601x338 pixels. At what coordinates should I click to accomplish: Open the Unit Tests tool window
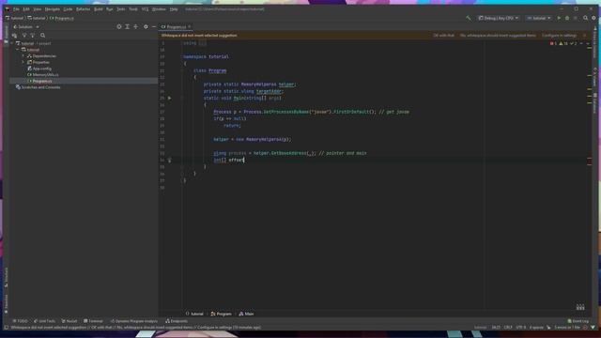pyautogui.click(x=44, y=321)
